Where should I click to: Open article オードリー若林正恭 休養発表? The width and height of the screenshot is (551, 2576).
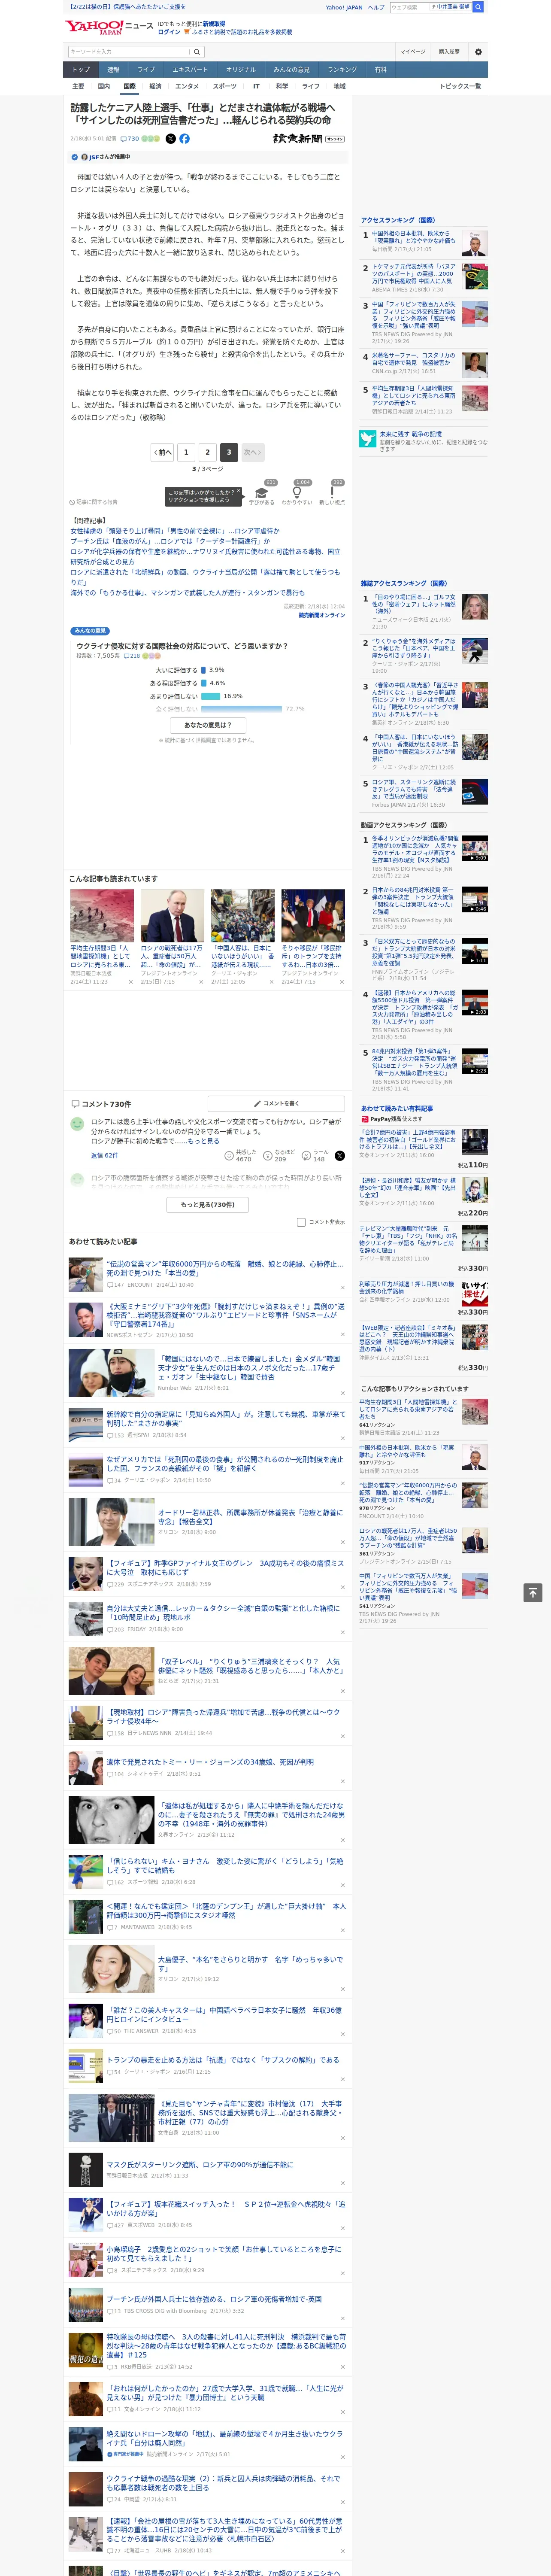pyautogui.click(x=250, y=1517)
